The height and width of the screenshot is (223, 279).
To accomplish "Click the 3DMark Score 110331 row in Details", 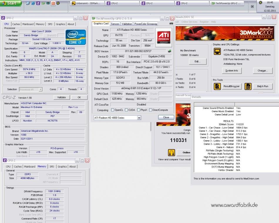I will point(222,124).
